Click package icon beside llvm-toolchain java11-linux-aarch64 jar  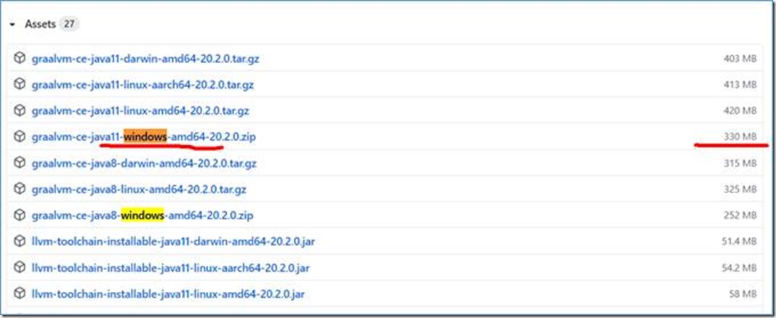pyautogui.click(x=20, y=268)
